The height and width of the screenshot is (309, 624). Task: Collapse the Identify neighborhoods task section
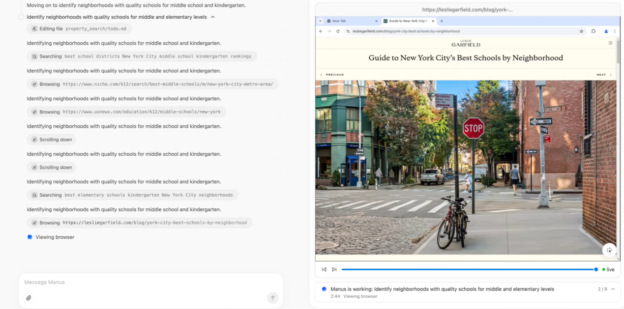pos(213,17)
